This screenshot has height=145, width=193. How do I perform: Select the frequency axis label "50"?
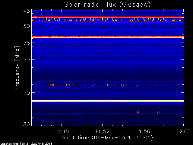(x=27, y=26)
